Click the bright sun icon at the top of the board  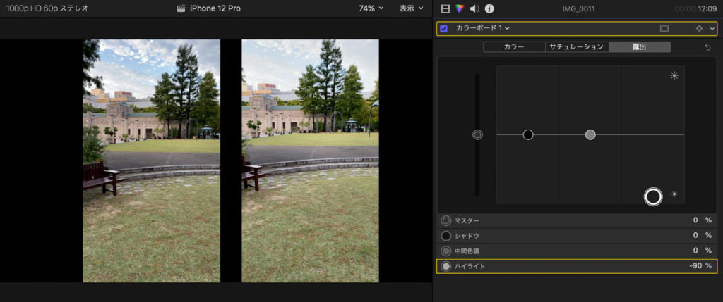[674, 76]
